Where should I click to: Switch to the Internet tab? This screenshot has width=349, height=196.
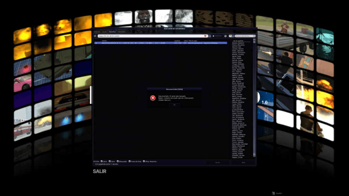(97, 32)
